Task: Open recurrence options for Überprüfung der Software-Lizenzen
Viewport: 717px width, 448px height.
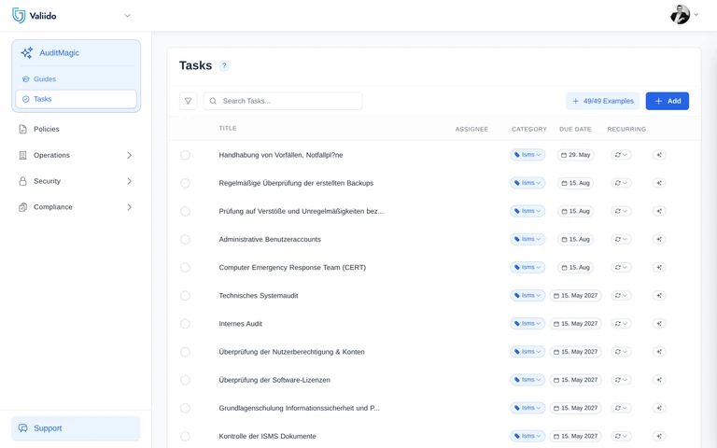Action: 621,380
